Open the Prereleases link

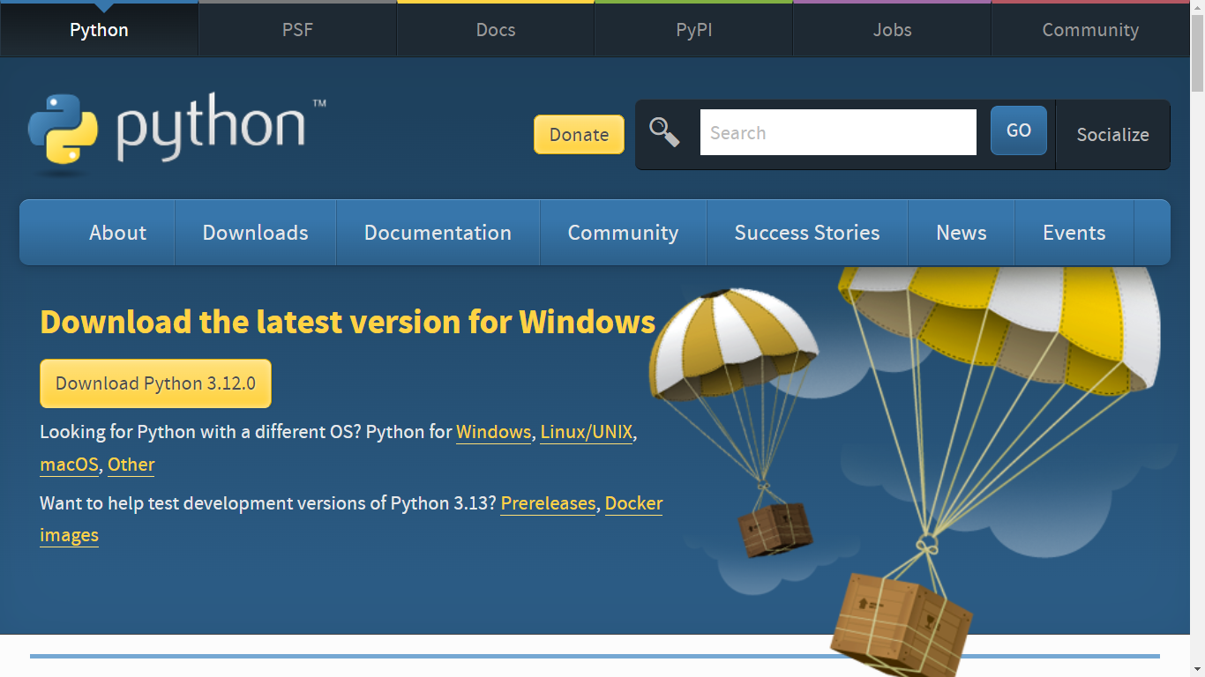[548, 503]
